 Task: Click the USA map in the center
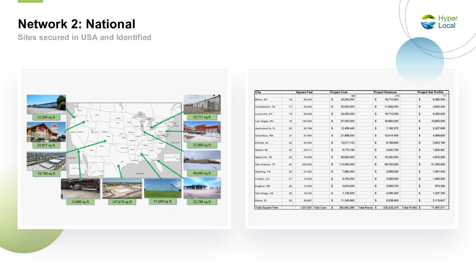click(x=124, y=140)
